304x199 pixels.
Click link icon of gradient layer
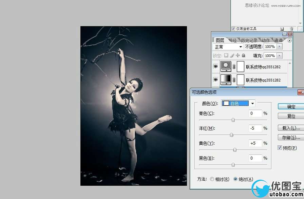[234, 80]
